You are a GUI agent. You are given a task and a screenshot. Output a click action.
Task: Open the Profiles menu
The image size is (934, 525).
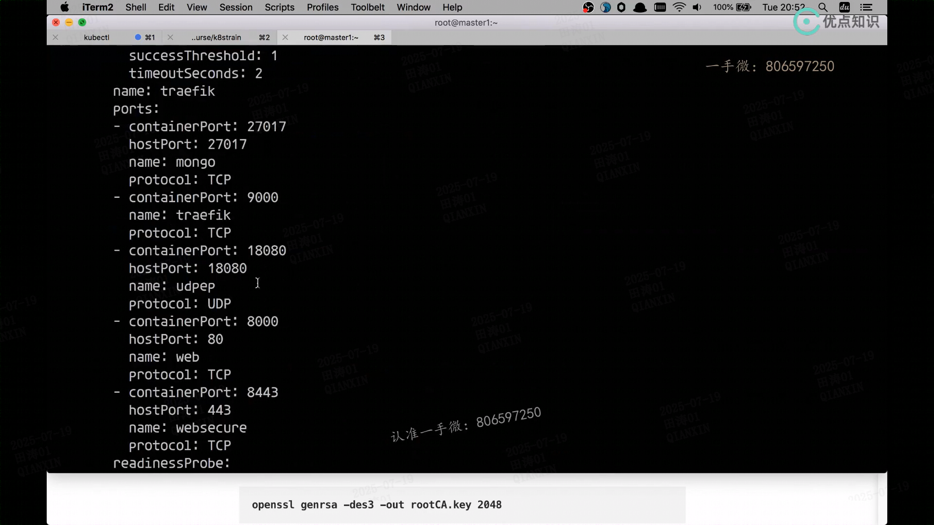(323, 7)
